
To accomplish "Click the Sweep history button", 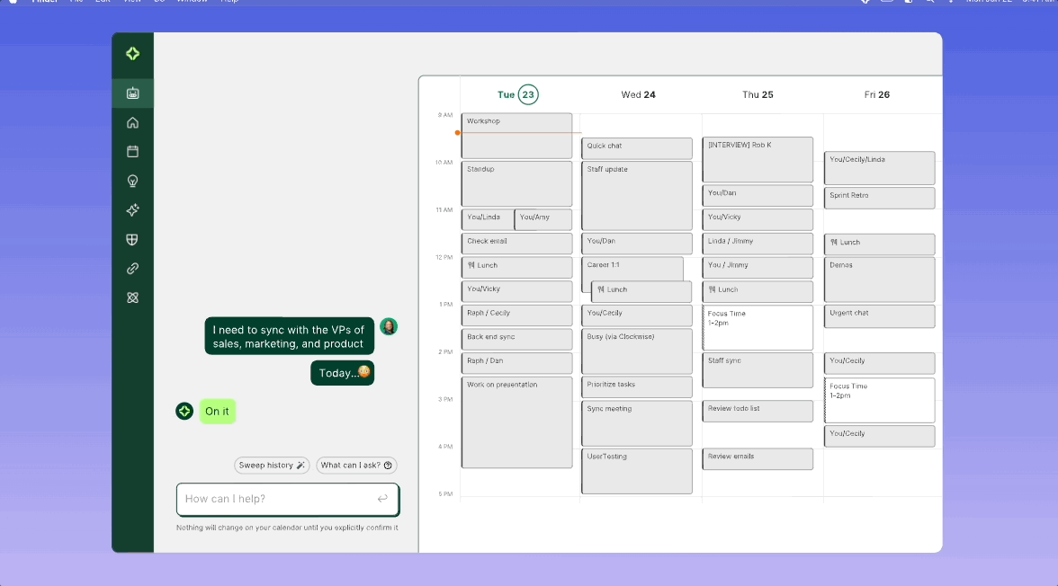I will click(272, 466).
